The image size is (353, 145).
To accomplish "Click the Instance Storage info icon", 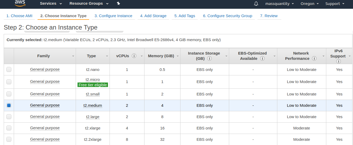I will [209, 59].
